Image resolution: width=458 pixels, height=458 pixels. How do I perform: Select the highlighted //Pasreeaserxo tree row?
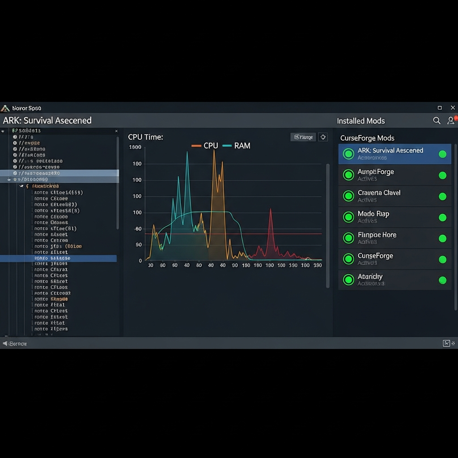[x=59, y=173]
